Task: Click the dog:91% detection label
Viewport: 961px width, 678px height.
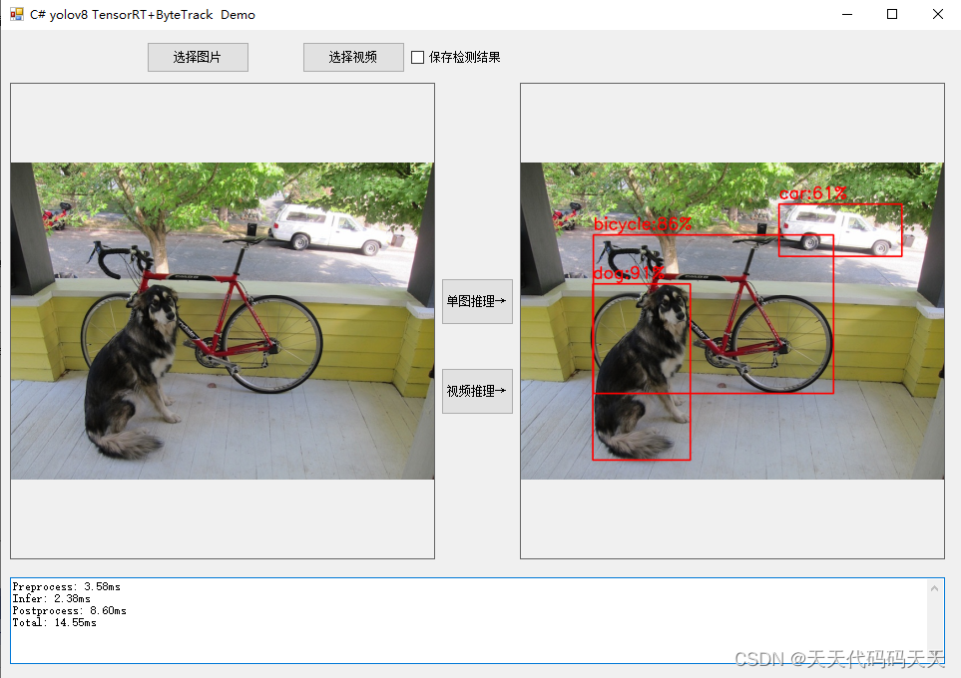Action: pyautogui.click(x=629, y=273)
